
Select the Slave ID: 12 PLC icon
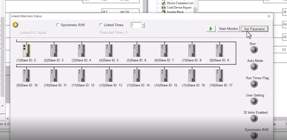81,76
